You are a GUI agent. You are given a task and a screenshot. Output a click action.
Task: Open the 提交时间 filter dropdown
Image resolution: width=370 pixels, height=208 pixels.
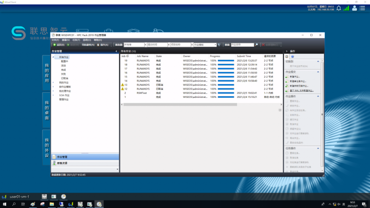point(169,45)
